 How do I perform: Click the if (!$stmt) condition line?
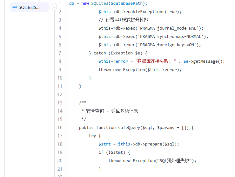click(114, 152)
